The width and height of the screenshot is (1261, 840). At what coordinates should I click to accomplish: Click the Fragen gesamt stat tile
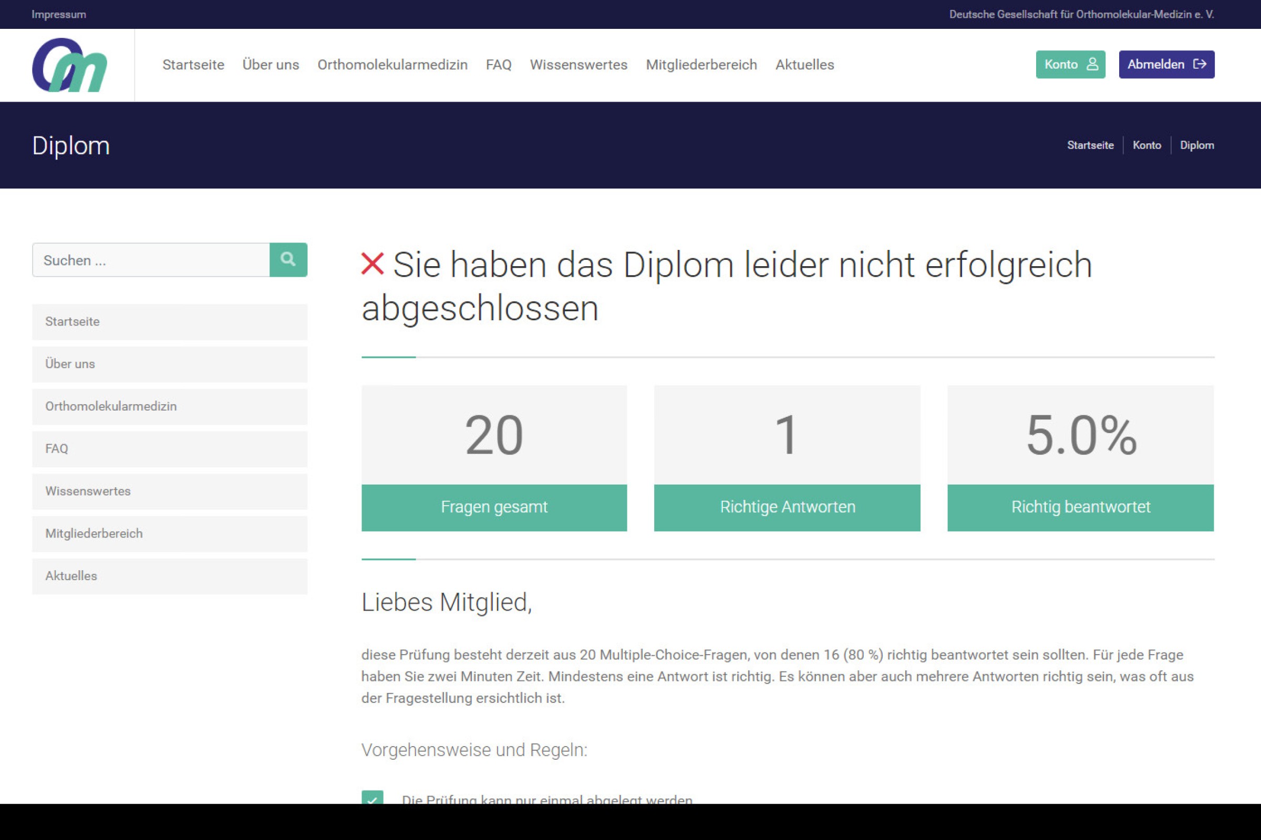tap(494, 458)
